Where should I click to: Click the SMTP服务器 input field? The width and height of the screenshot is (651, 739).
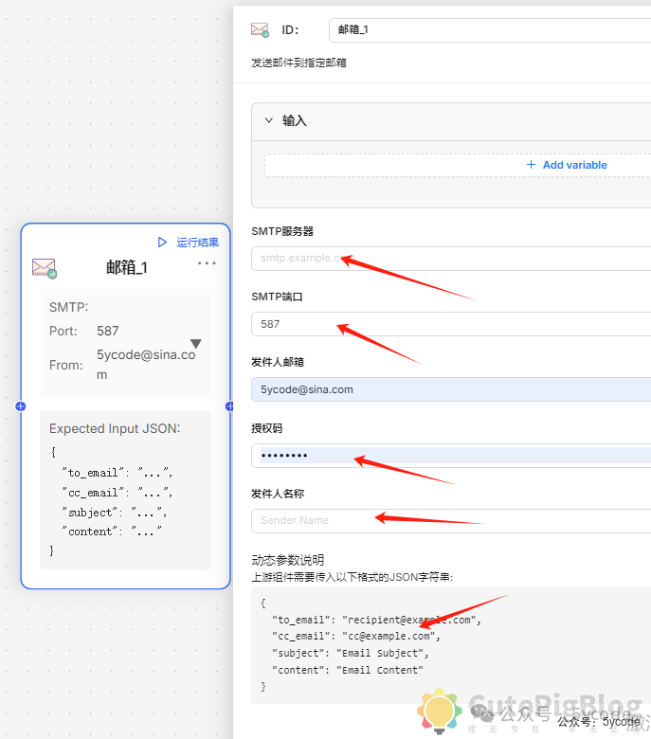[x=451, y=259]
